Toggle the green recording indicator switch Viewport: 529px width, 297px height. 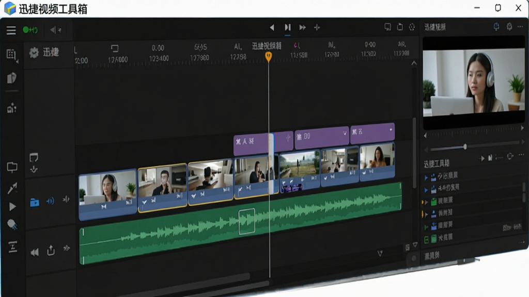pos(30,30)
